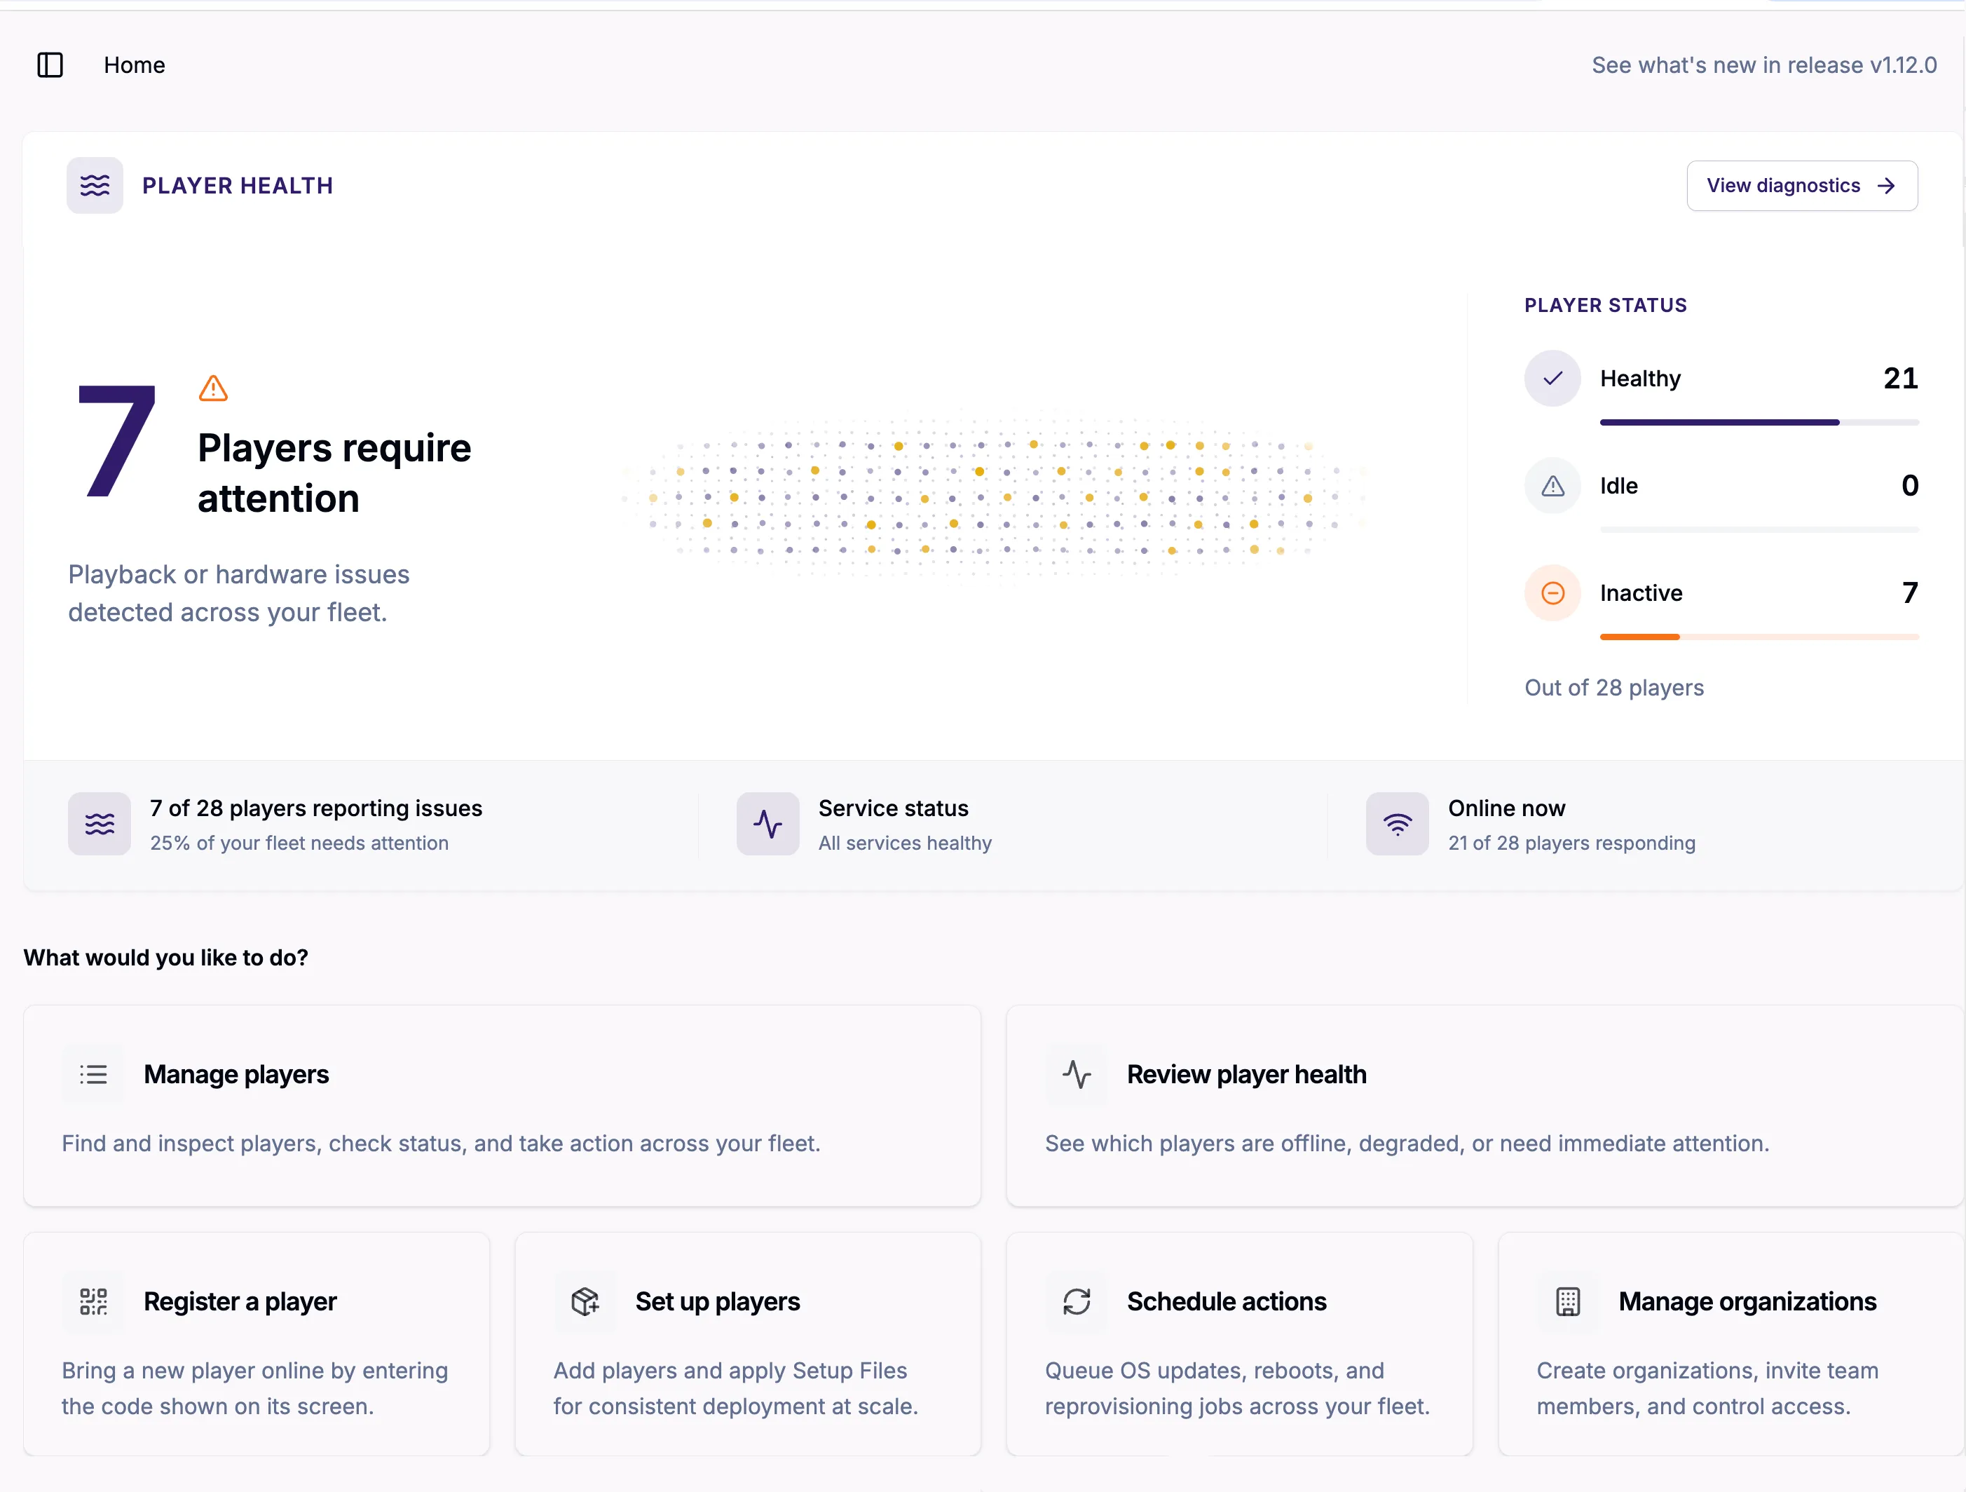Screen dimensions: 1966x1492
Task: Open the Set up players card
Action: click(x=749, y=1344)
